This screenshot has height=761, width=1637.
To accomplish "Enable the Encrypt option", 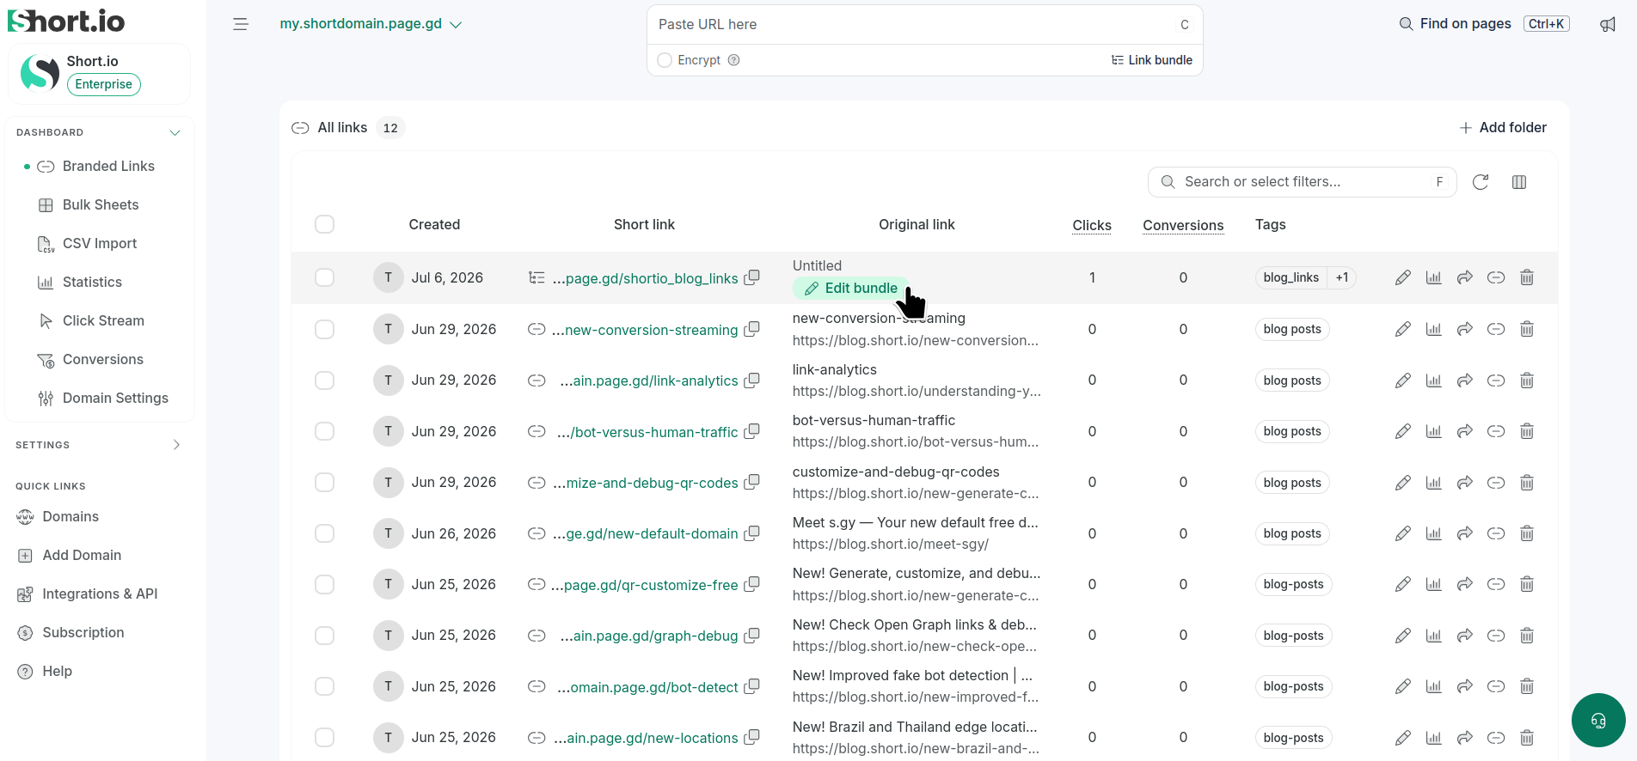I will click(665, 60).
